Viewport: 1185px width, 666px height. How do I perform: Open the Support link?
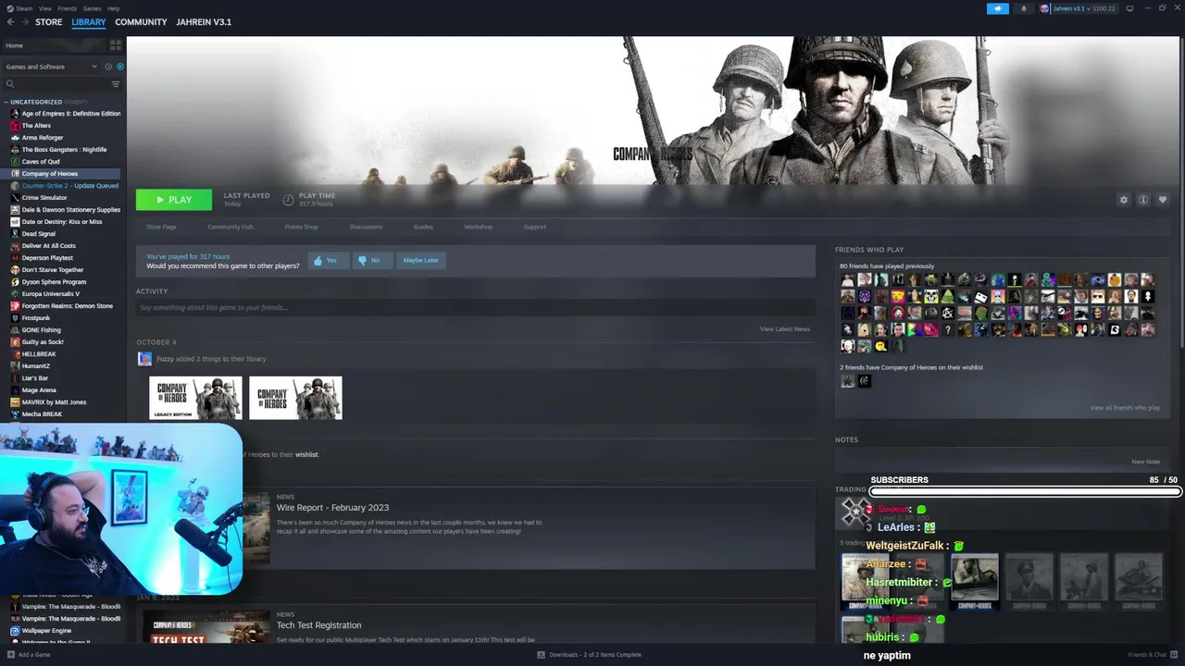pos(535,227)
